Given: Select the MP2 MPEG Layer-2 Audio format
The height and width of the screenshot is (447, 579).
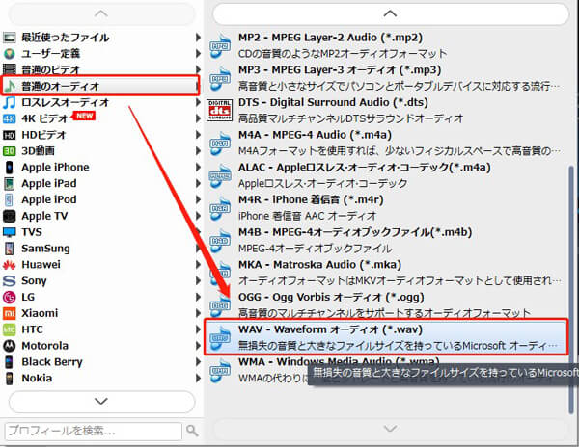Looking at the screenshot, I should click(386, 45).
